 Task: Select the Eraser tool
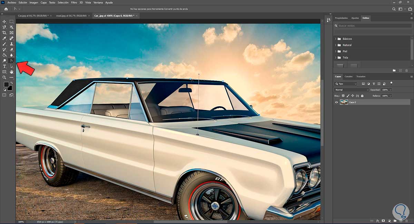pos(11,50)
